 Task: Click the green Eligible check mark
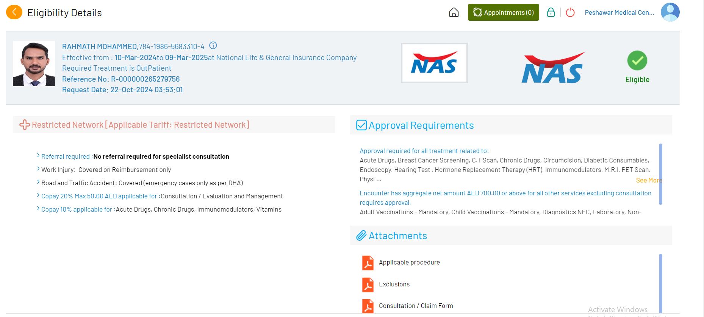tap(637, 60)
